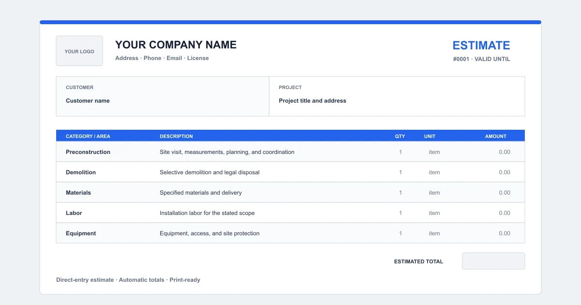The height and width of the screenshot is (305, 581).
Task: Click the blue ESTIMATE title
Action: click(481, 46)
